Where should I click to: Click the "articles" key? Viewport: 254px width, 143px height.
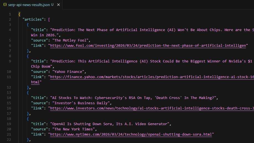[33, 19]
